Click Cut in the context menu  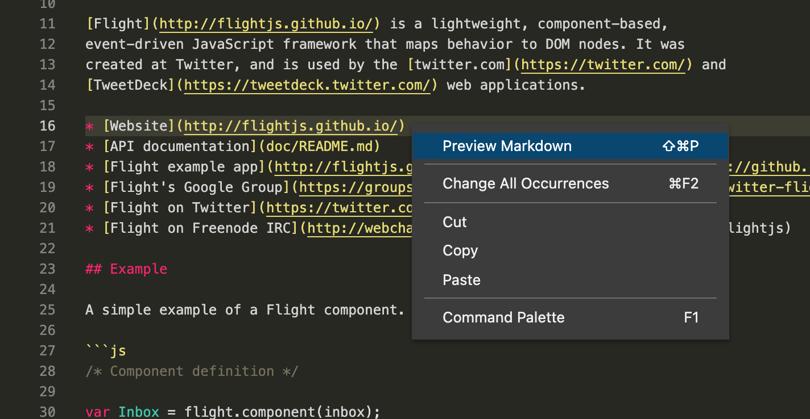click(x=454, y=222)
